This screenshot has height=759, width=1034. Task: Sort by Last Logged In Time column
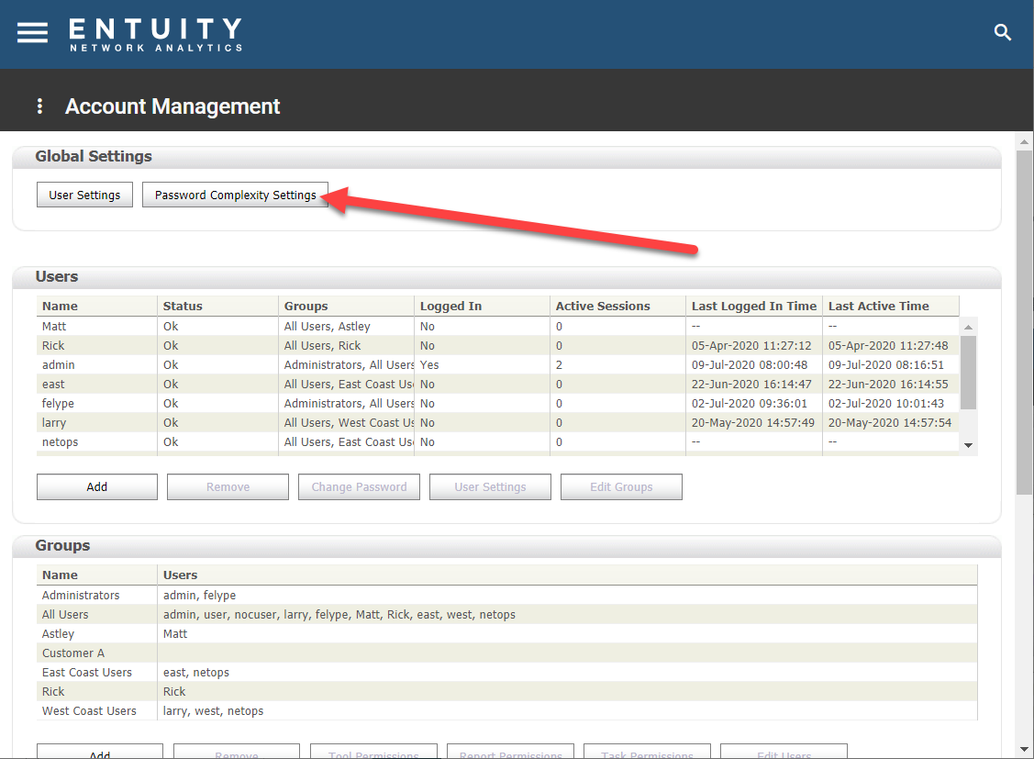tap(754, 306)
